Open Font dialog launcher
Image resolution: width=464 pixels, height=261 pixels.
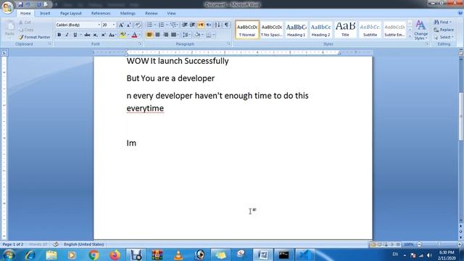[x=140, y=44]
